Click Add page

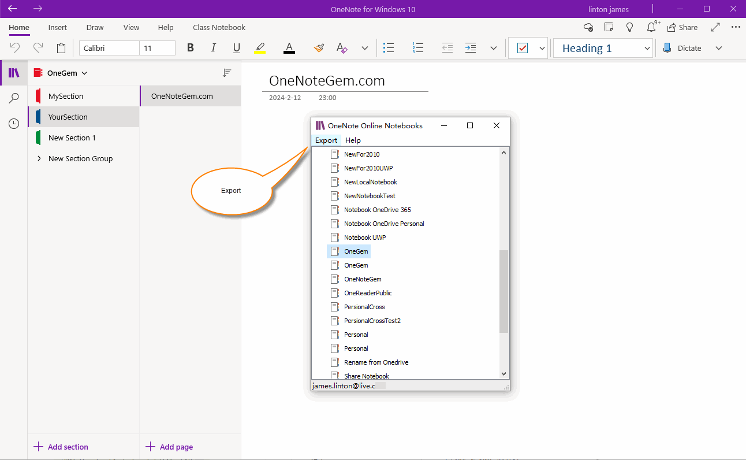[169, 447]
